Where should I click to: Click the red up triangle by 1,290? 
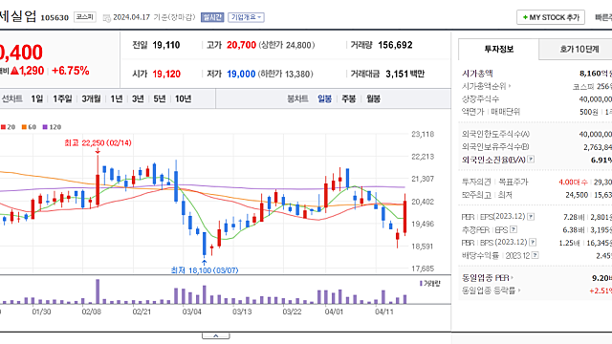(15, 71)
